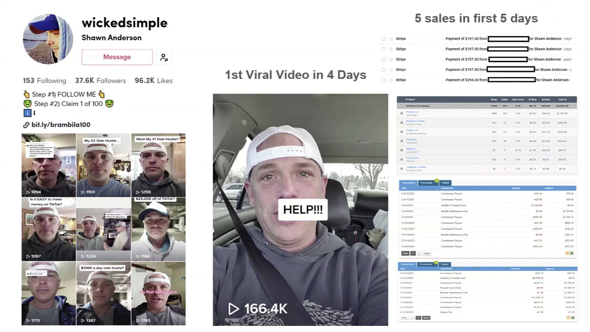Click the follow-user icon beside Message
Image resolution: width=590 pixels, height=332 pixels.
pos(164,57)
